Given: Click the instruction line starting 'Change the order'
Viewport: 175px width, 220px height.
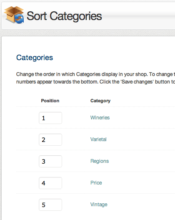Looking at the screenshot, I should [95, 74].
